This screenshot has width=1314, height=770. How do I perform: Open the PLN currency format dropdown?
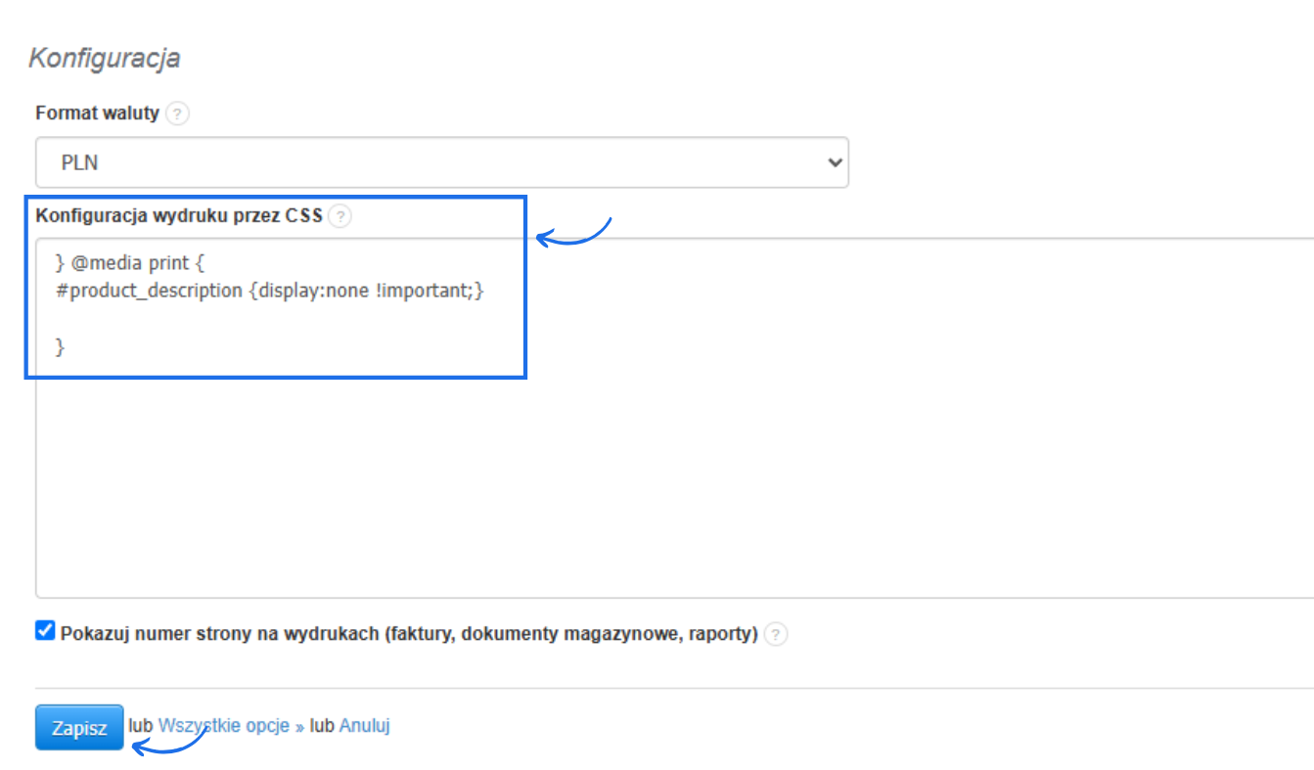pos(441,162)
